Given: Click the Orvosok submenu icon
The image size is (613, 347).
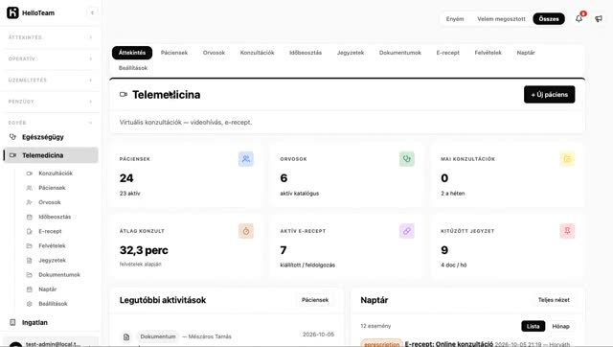Looking at the screenshot, I should click(x=30, y=202).
